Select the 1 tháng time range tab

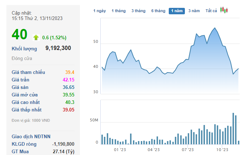[119, 11]
